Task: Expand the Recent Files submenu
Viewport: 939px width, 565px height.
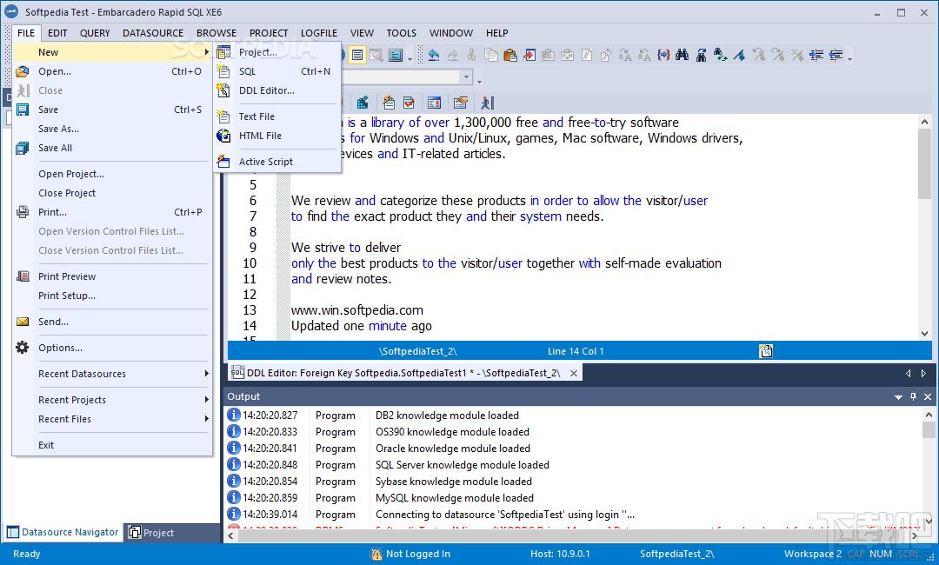Action: coord(112,419)
